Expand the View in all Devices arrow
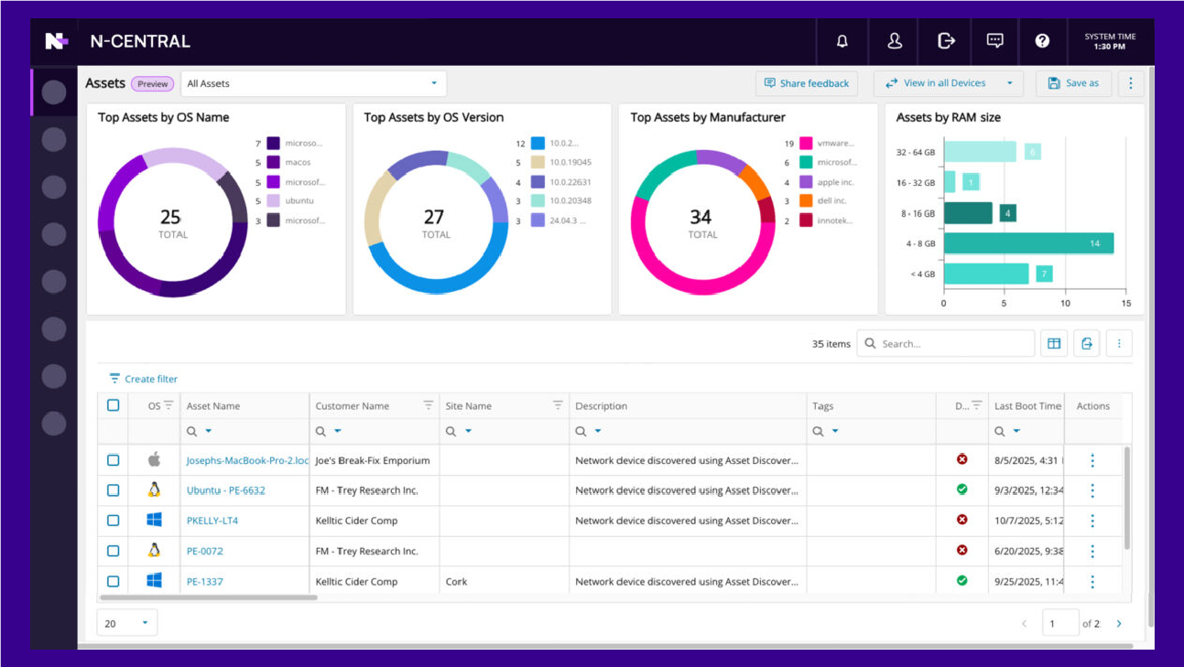 [1010, 83]
